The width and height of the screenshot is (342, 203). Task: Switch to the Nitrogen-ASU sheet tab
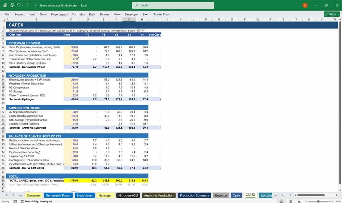pos(128,195)
